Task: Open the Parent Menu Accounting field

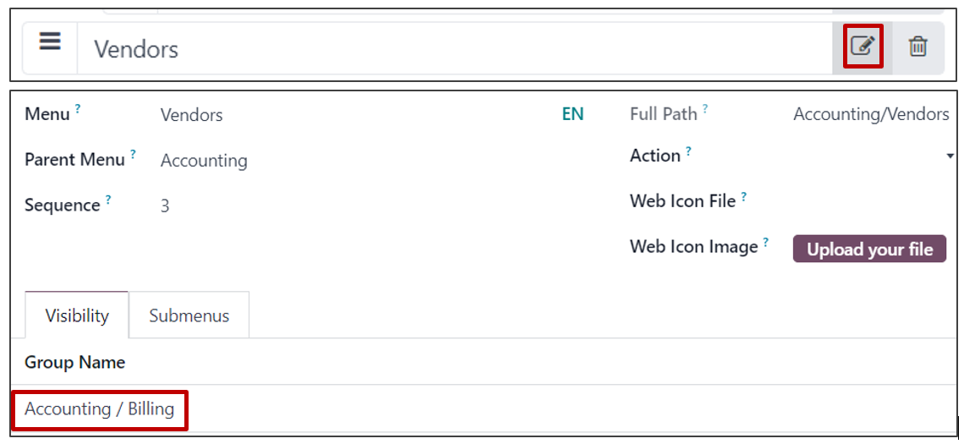Action: pos(204,161)
